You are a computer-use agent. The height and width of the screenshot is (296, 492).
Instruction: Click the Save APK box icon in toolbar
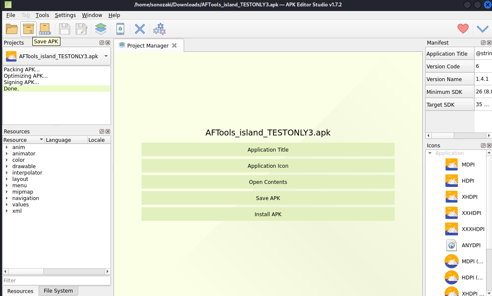point(28,29)
